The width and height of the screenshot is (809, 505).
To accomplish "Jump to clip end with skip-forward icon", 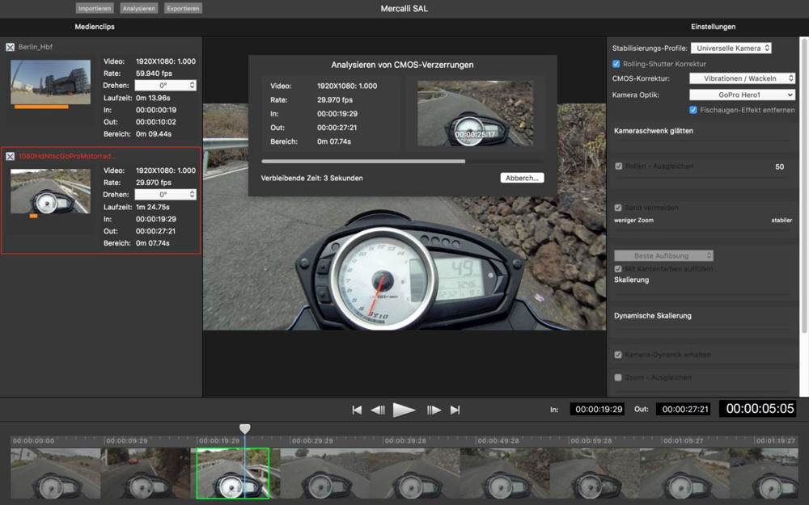I will [x=455, y=410].
